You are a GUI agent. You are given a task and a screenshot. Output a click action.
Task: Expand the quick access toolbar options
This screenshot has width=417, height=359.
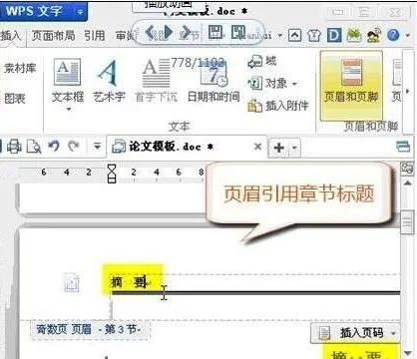pyautogui.click(x=97, y=146)
